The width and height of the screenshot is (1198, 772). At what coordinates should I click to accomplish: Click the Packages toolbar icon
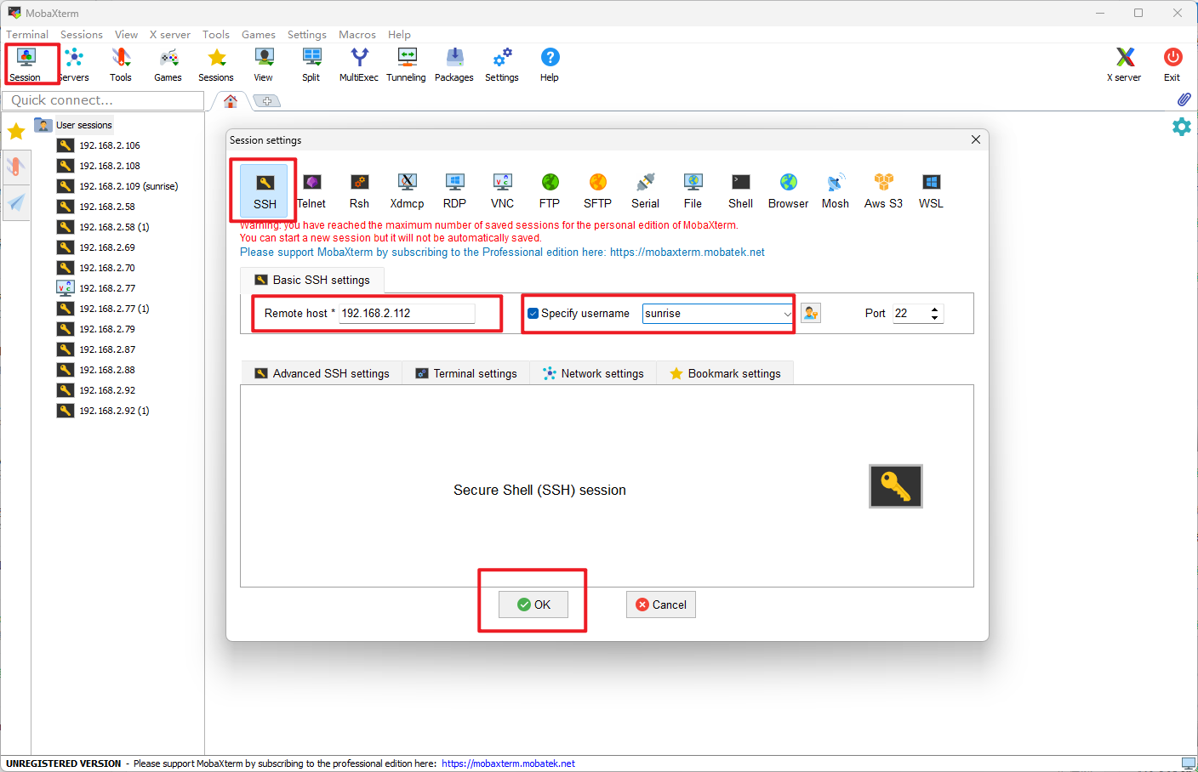(454, 65)
